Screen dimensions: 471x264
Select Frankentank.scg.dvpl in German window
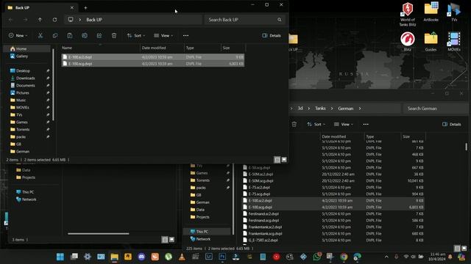point(333,233)
